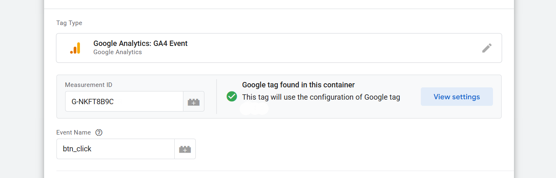Click the 'Event Name' field label
This screenshot has width=556, height=178.
click(x=74, y=132)
